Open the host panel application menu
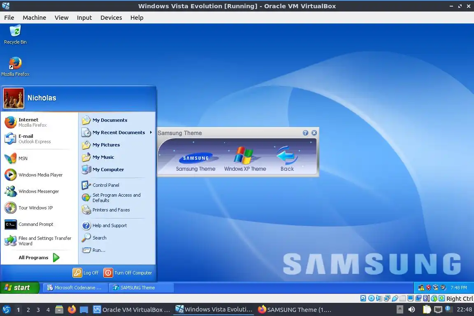This screenshot has height=316, width=474. [x=6, y=310]
